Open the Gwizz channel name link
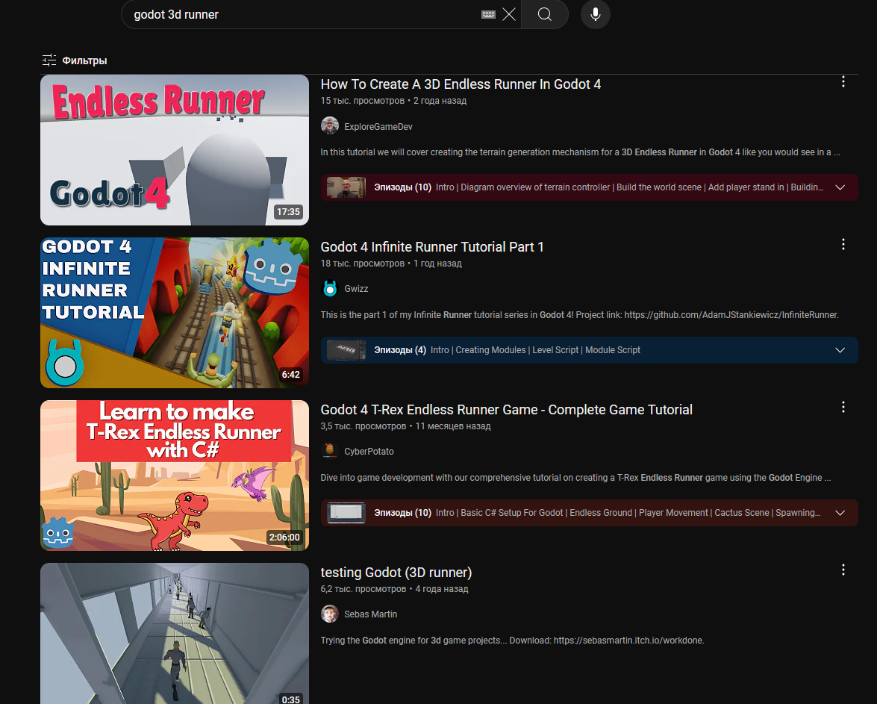Viewport: 877px width, 704px height. click(356, 289)
